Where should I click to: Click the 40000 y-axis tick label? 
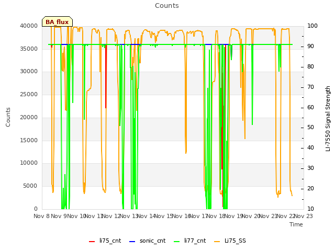click(29, 26)
